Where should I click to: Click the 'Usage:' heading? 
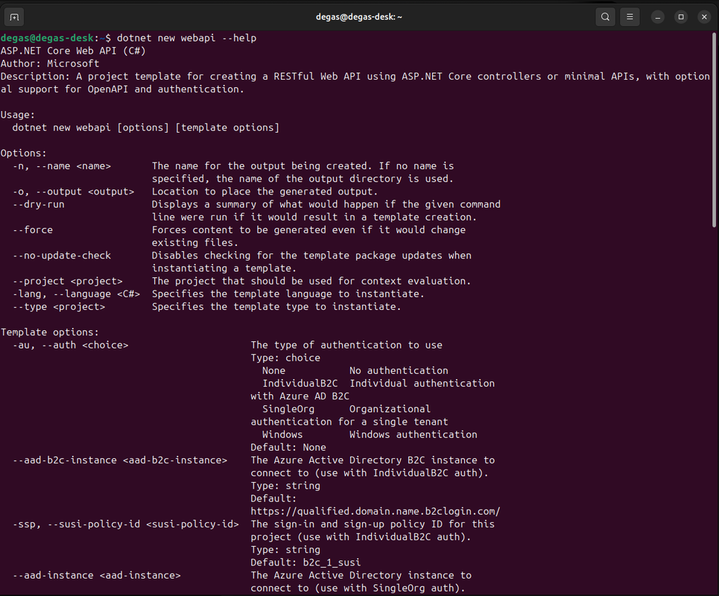click(17, 115)
